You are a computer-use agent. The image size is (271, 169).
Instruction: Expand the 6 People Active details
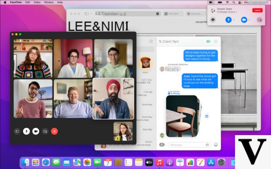pyautogui.click(x=227, y=12)
